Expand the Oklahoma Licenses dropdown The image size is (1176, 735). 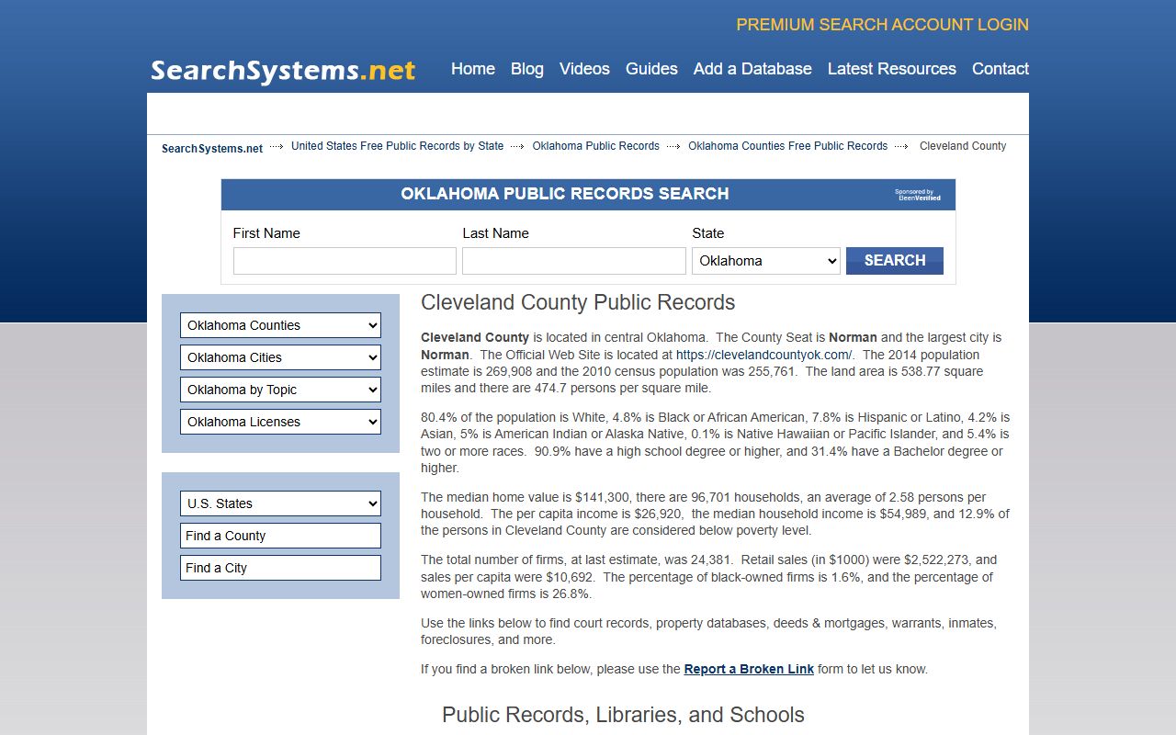280,422
